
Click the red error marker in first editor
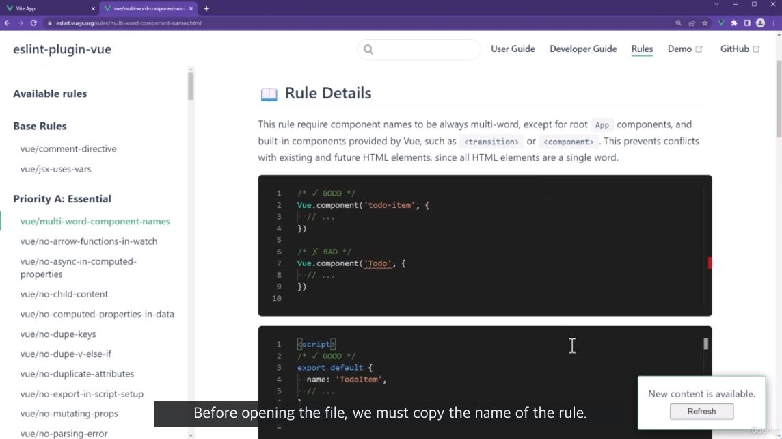pyautogui.click(x=710, y=263)
